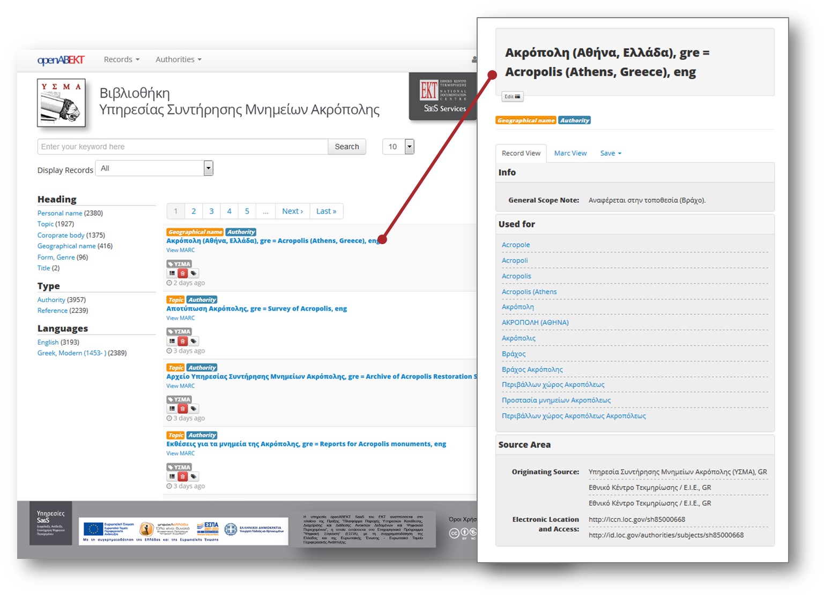
Task: Jump to the Last results page
Action: tap(326, 211)
